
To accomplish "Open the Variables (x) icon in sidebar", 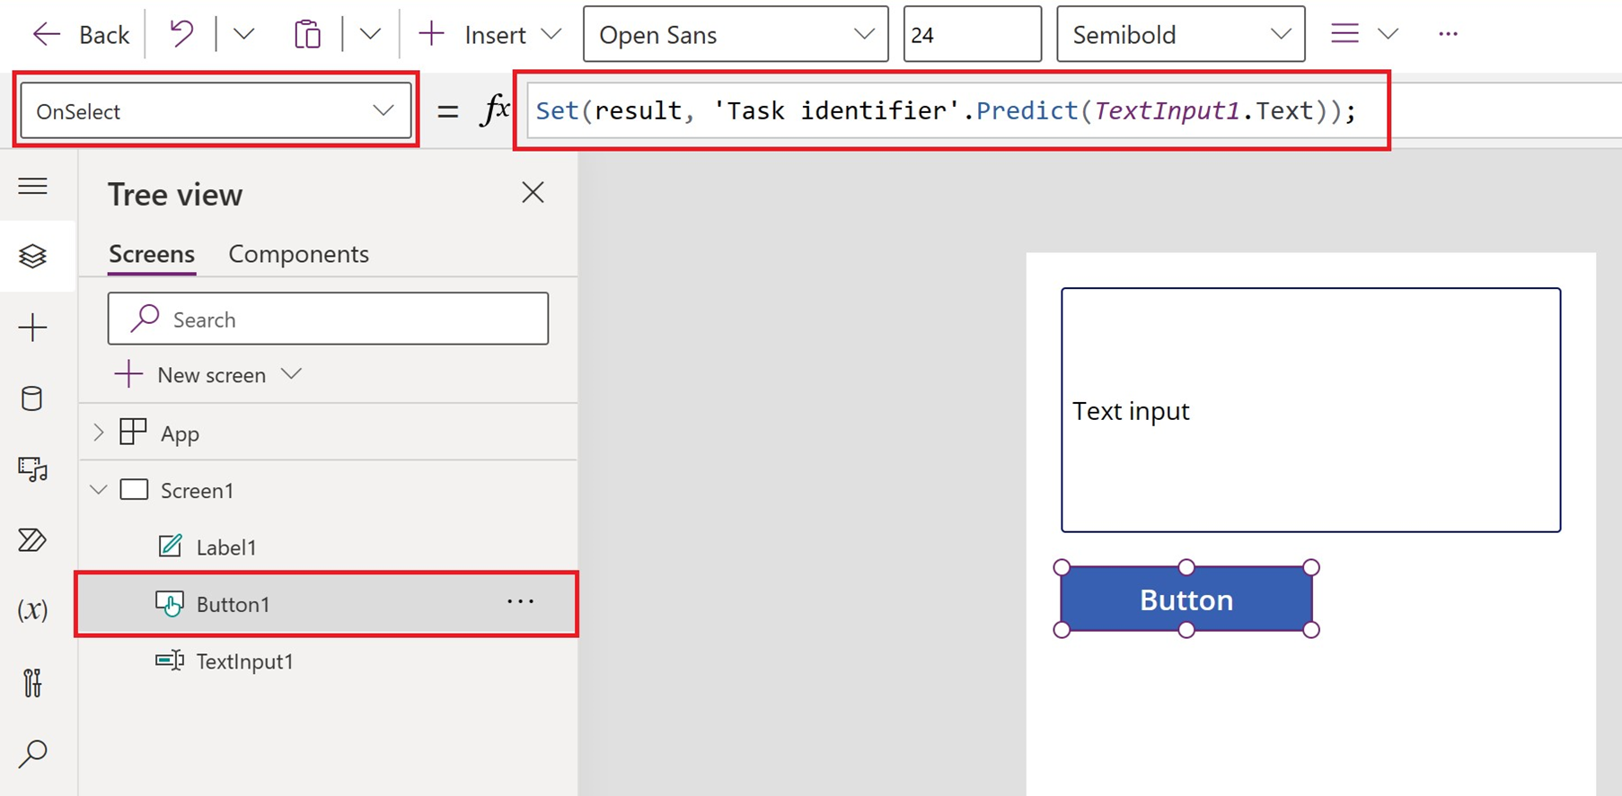I will tap(33, 610).
